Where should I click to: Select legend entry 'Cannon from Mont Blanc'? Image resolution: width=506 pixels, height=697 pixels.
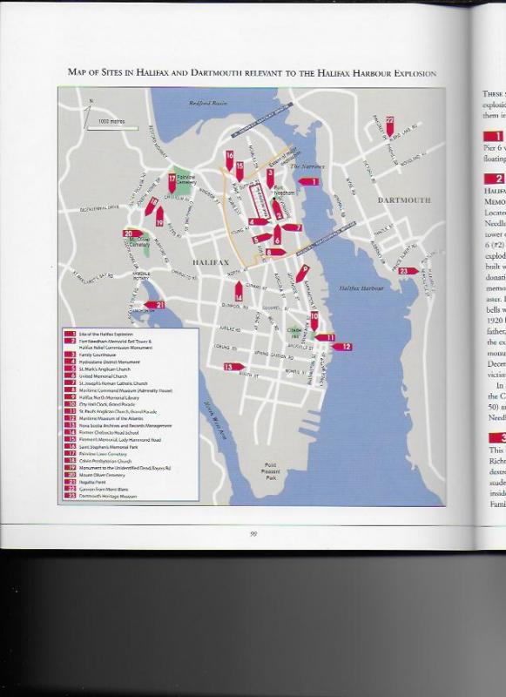tap(97, 489)
